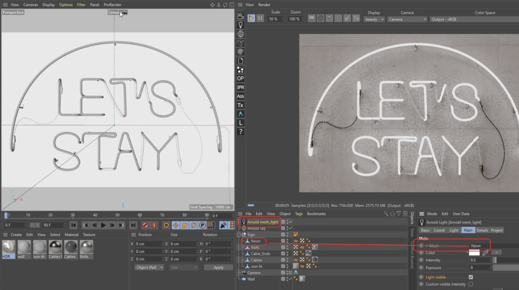
Task: Open the Tx manager icon in sidebar
Action: pyautogui.click(x=241, y=105)
